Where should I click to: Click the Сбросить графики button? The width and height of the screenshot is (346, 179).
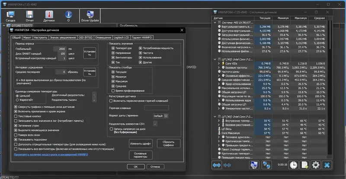pos(169,144)
